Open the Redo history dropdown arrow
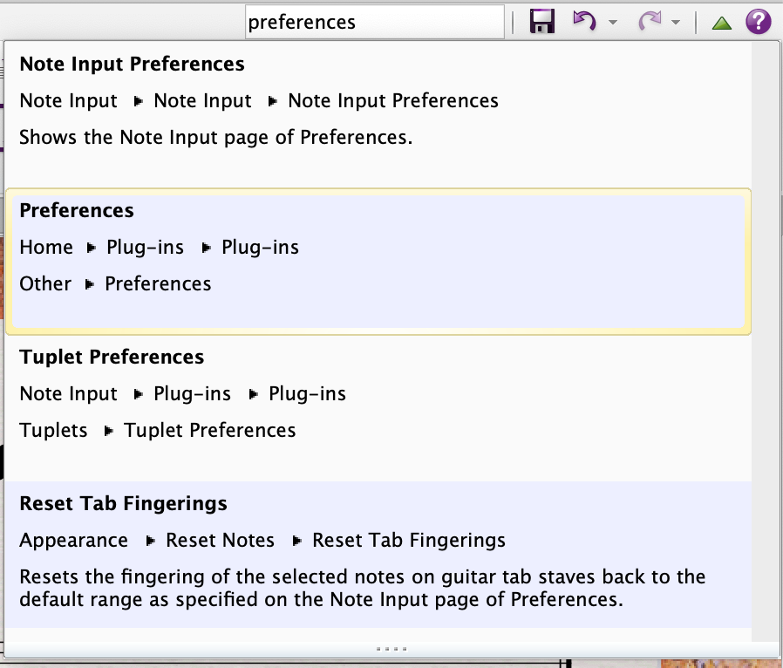The height and width of the screenshot is (668, 783). (x=677, y=23)
